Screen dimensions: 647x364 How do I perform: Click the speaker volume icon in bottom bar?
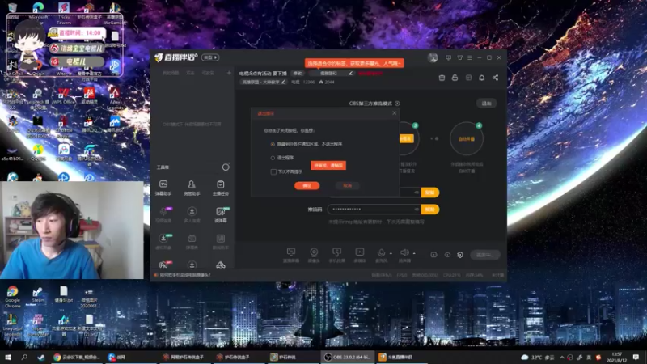(404, 252)
